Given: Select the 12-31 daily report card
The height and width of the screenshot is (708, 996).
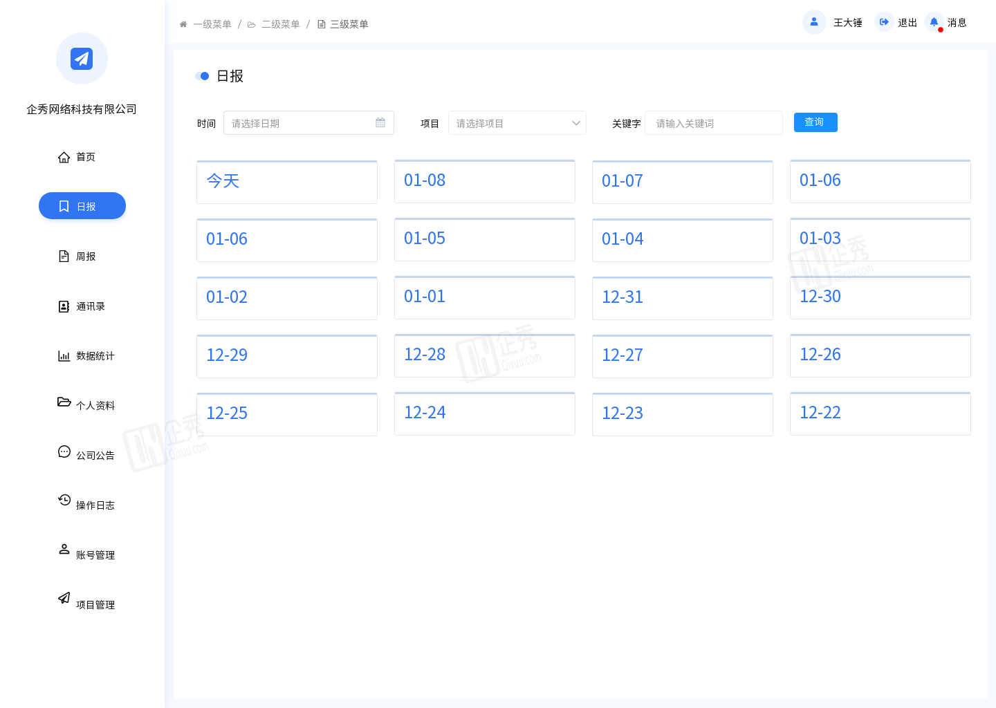Looking at the screenshot, I should click(682, 298).
